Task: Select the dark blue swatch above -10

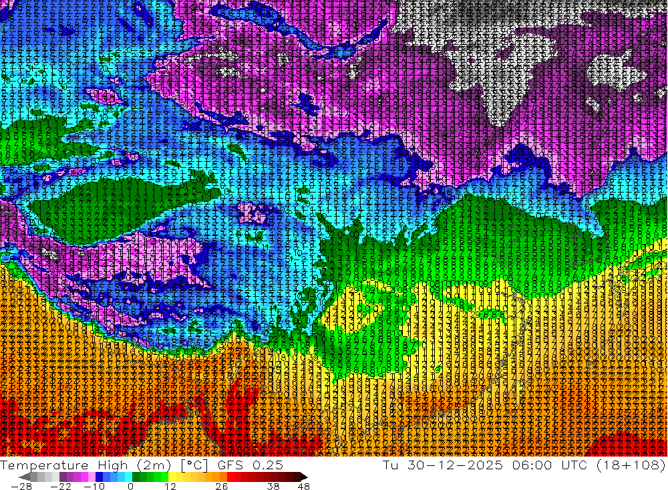Action: point(100,477)
